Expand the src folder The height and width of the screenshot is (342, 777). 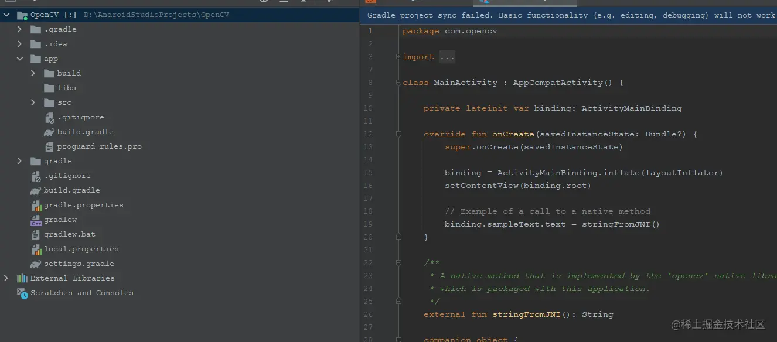pos(33,102)
